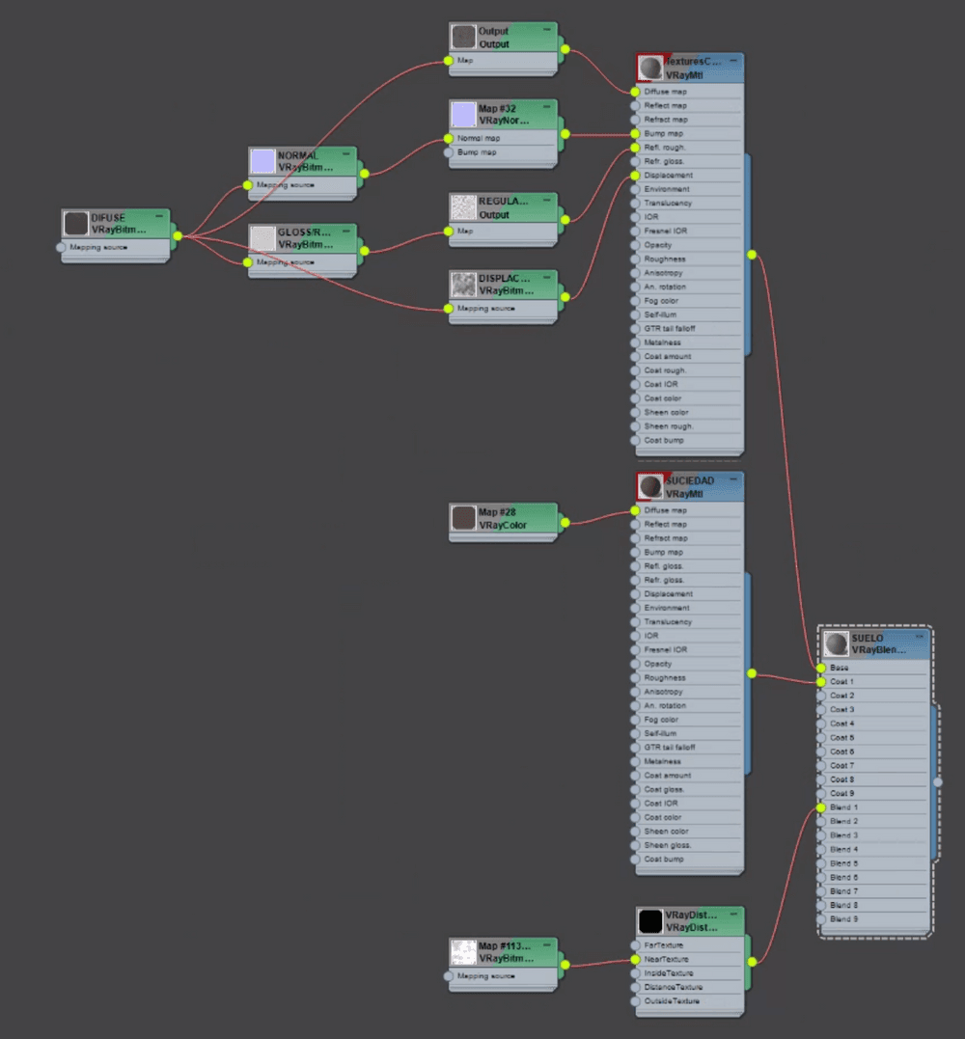The image size is (965, 1039).
Task: Click the Metalness slot label on TexturesC
Action: [x=662, y=342]
